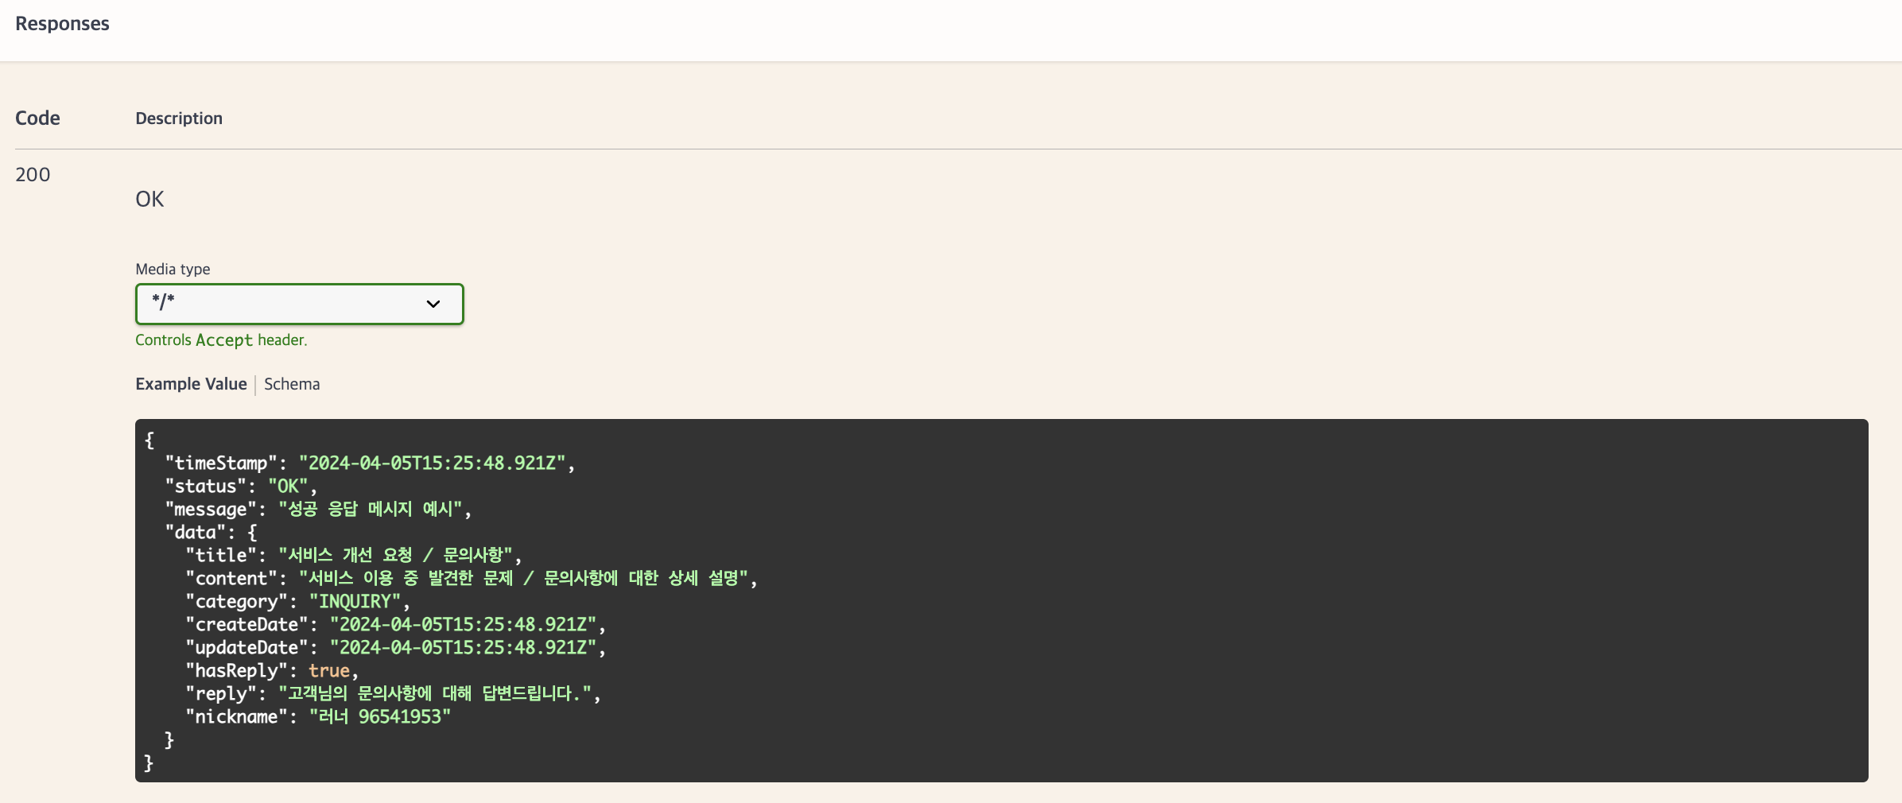Open the Media type dropdown

tap(299, 304)
